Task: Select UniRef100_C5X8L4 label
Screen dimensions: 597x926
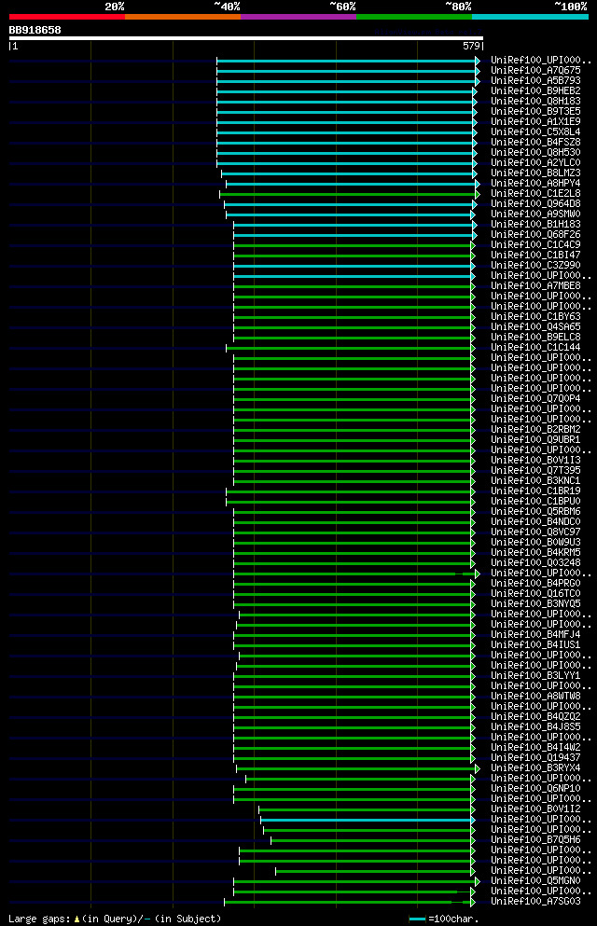Action: coord(535,132)
